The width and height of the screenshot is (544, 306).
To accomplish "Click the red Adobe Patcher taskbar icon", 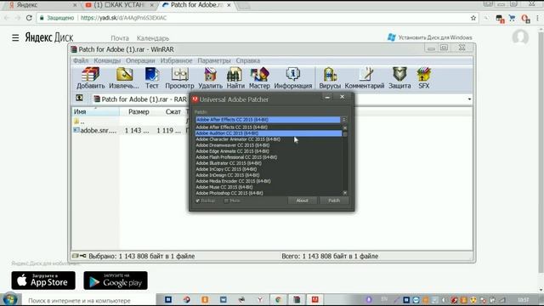I will click(314, 299).
